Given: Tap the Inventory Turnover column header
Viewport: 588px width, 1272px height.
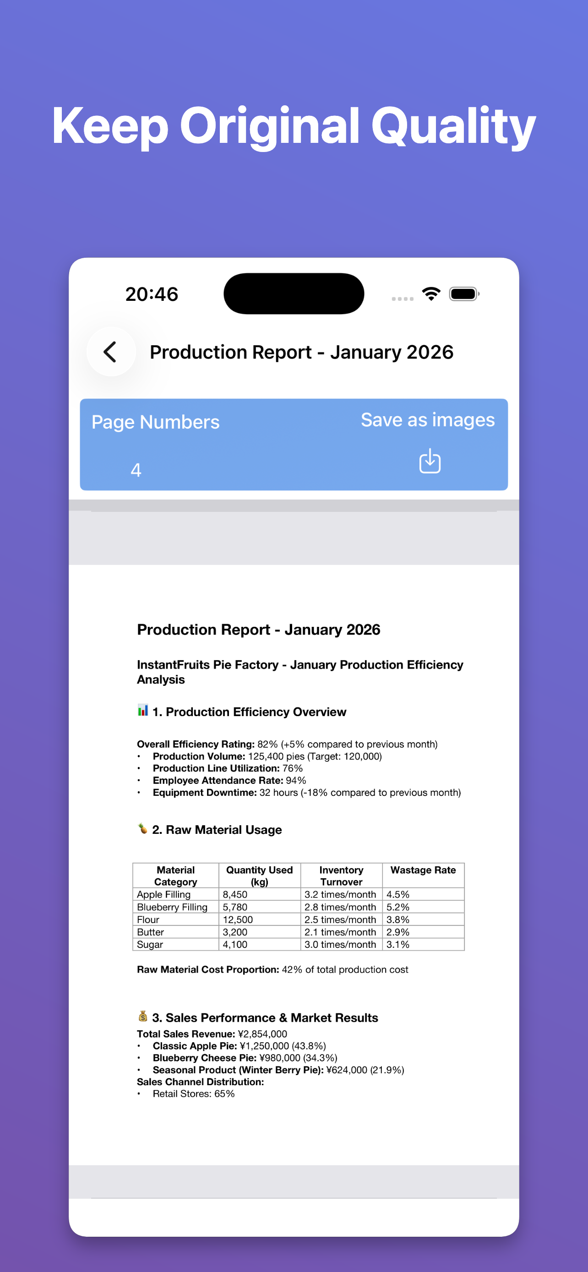Looking at the screenshot, I should (341, 875).
